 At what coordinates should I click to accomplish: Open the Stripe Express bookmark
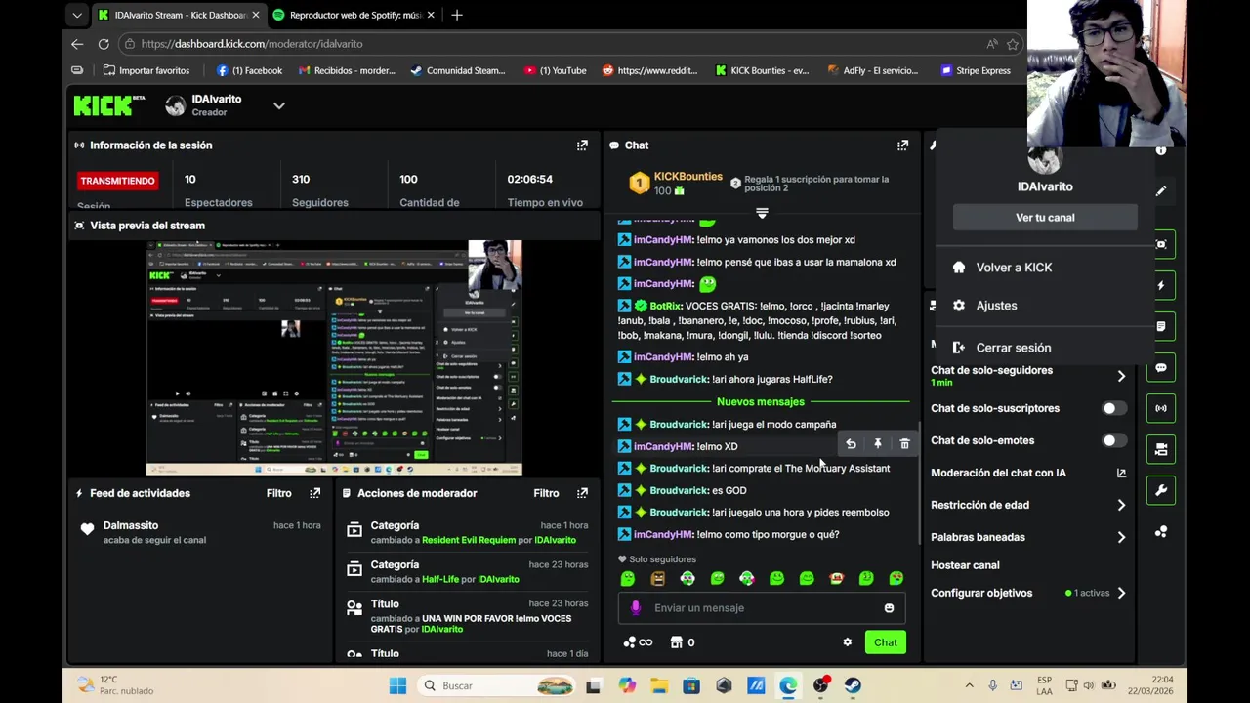[975, 70]
